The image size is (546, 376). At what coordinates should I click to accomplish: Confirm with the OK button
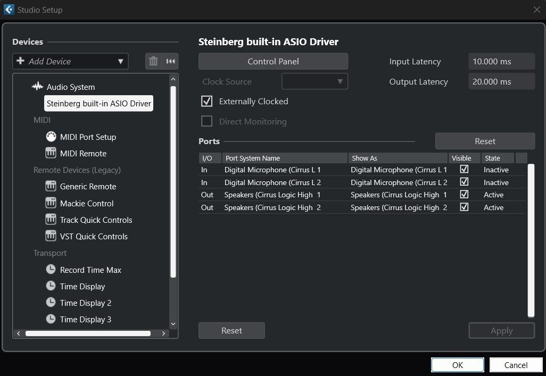[457, 365]
